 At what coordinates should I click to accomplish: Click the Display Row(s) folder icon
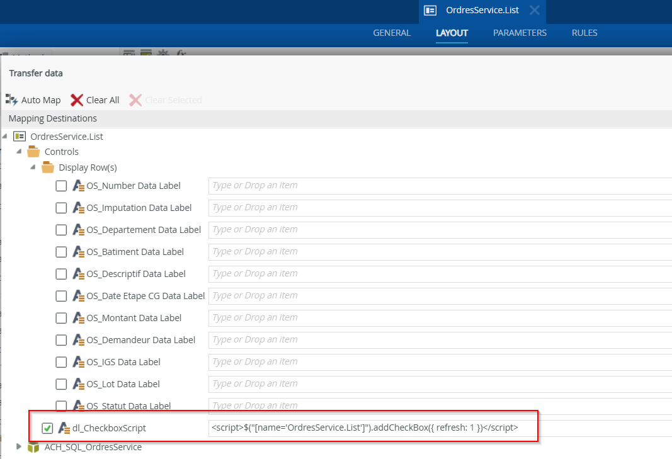48,167
